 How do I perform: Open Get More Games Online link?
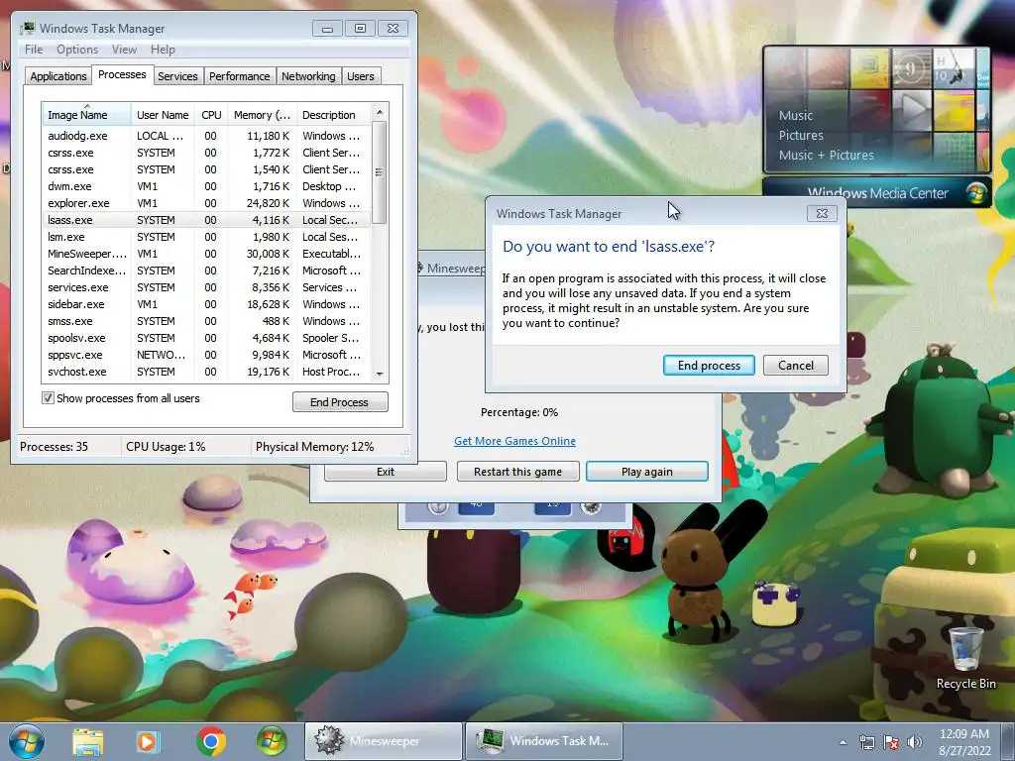[514, 441]
